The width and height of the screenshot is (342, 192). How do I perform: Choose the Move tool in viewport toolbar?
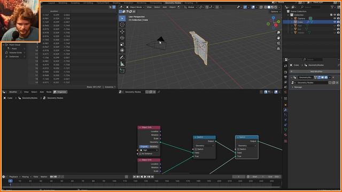(122, 31)
